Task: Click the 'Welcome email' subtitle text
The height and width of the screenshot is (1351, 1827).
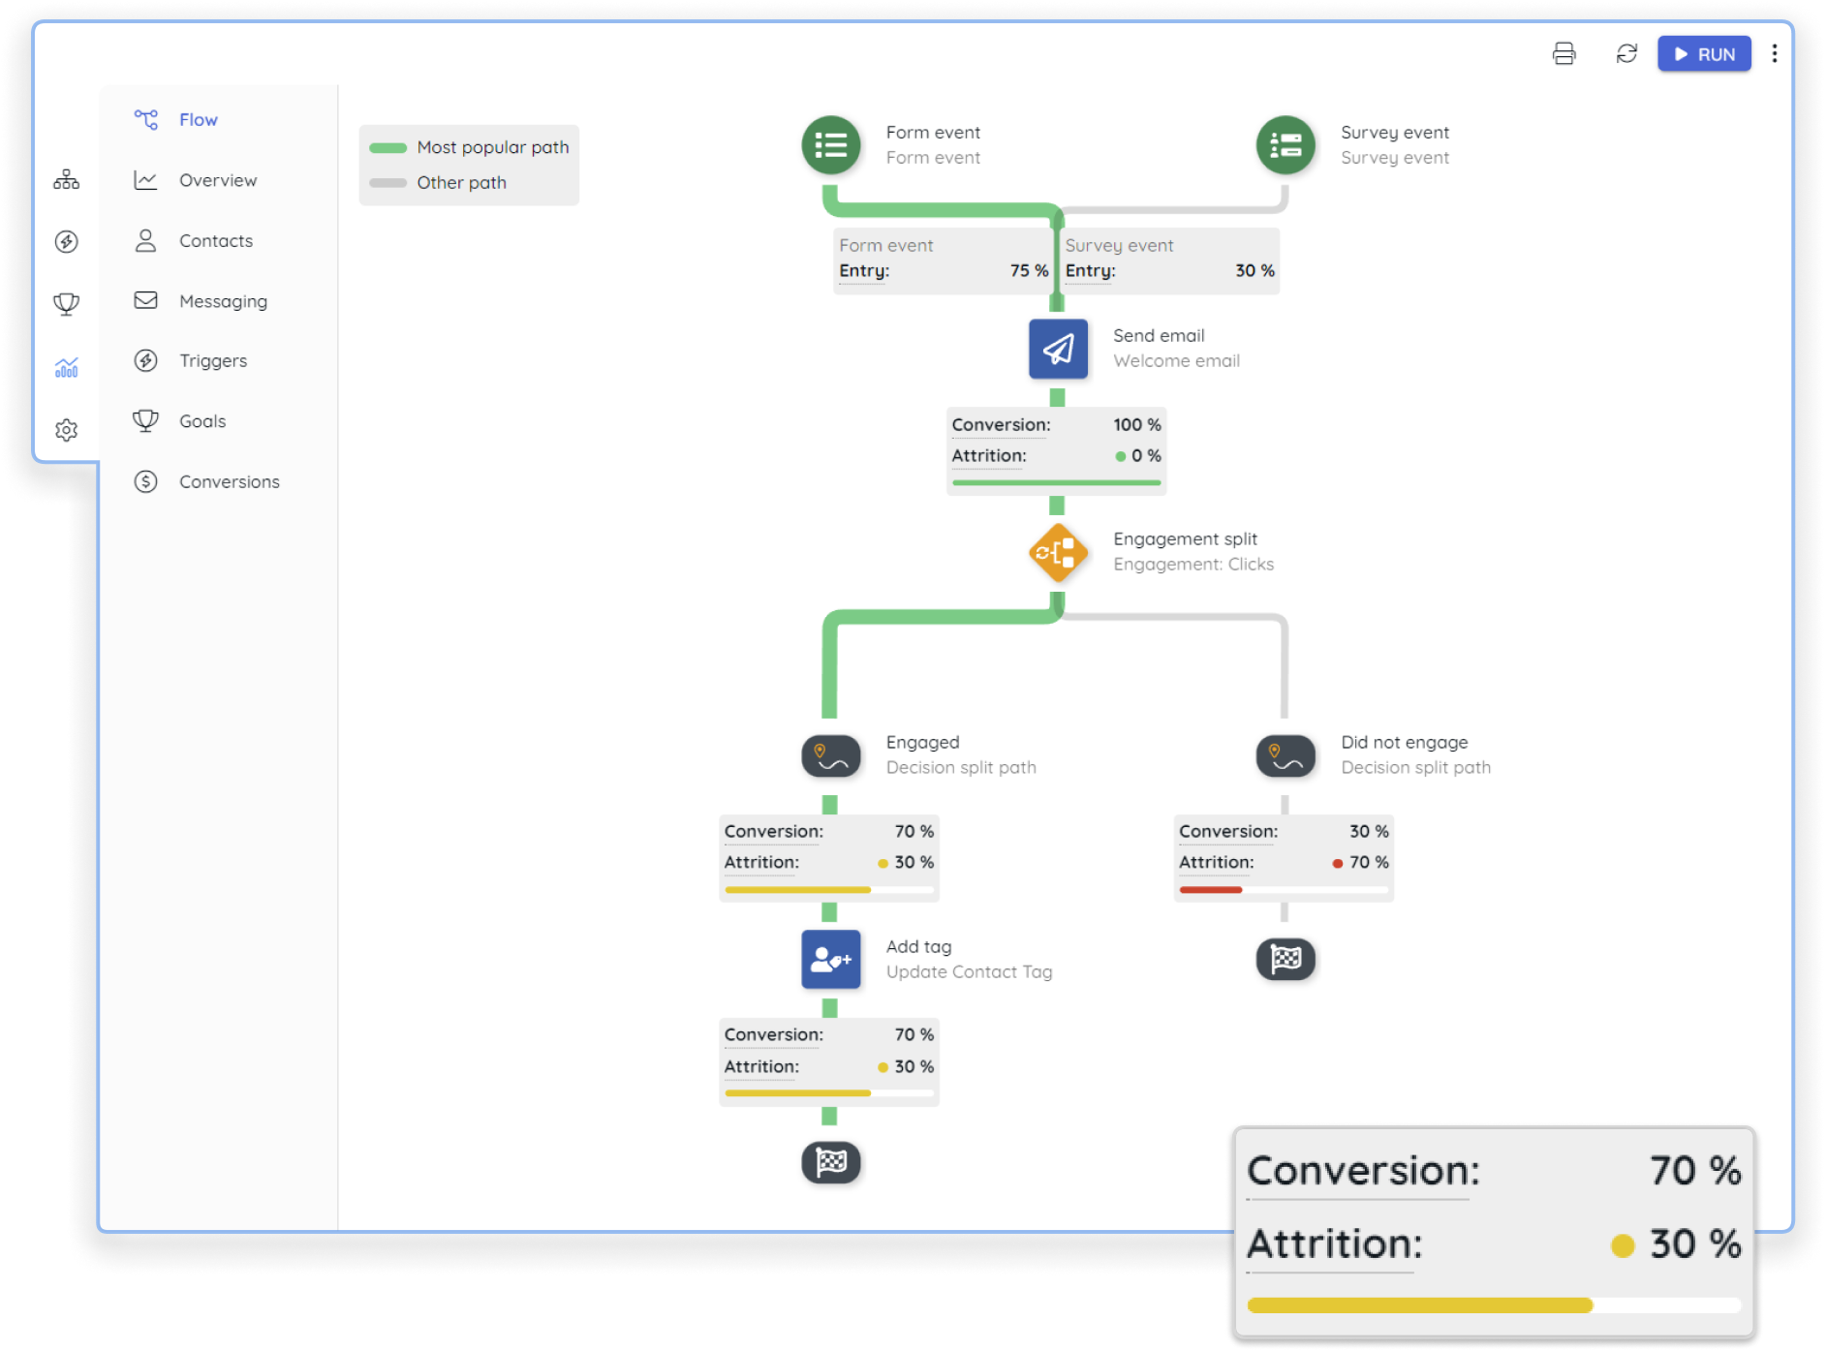Action: (1176, 361)
